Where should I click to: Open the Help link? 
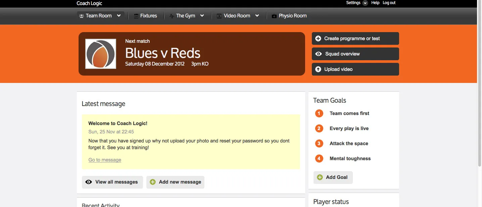tap(375, 3)
